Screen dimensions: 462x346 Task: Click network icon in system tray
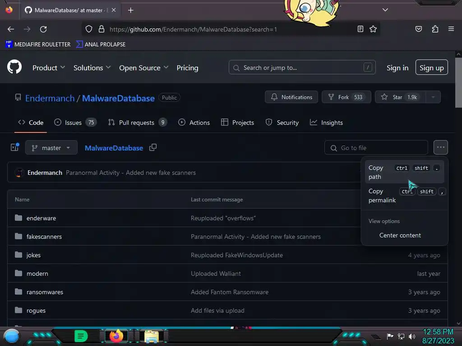point(401,336)
